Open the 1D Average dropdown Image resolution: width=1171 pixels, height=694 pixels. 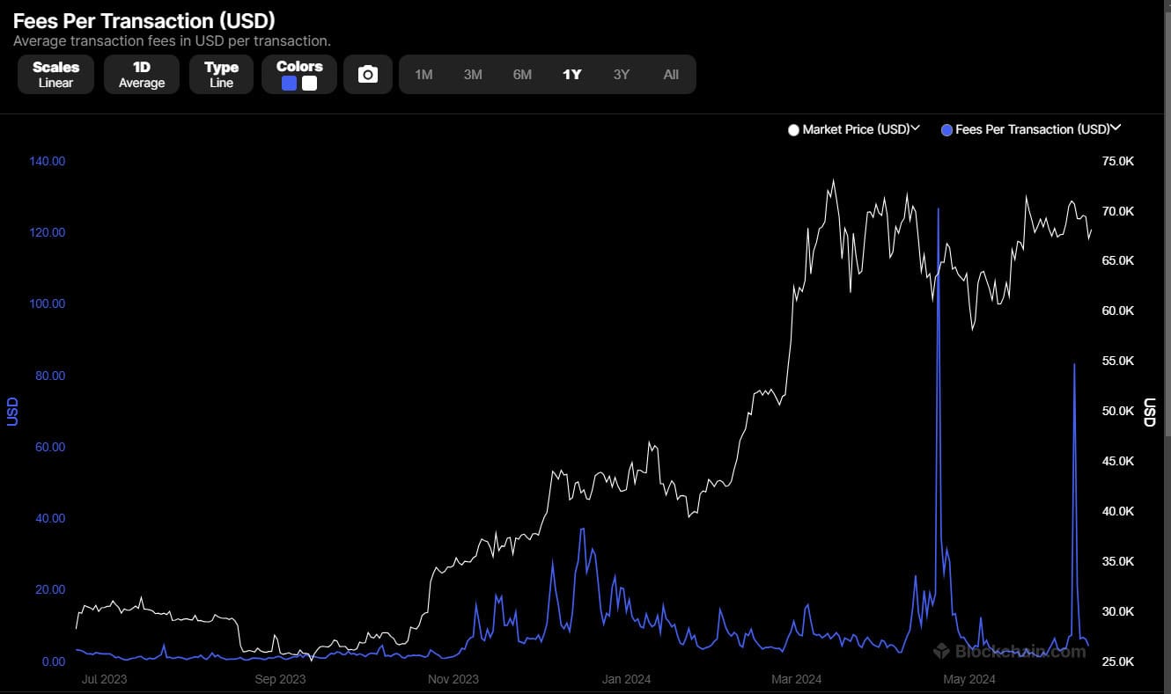[x=142, y=75]
